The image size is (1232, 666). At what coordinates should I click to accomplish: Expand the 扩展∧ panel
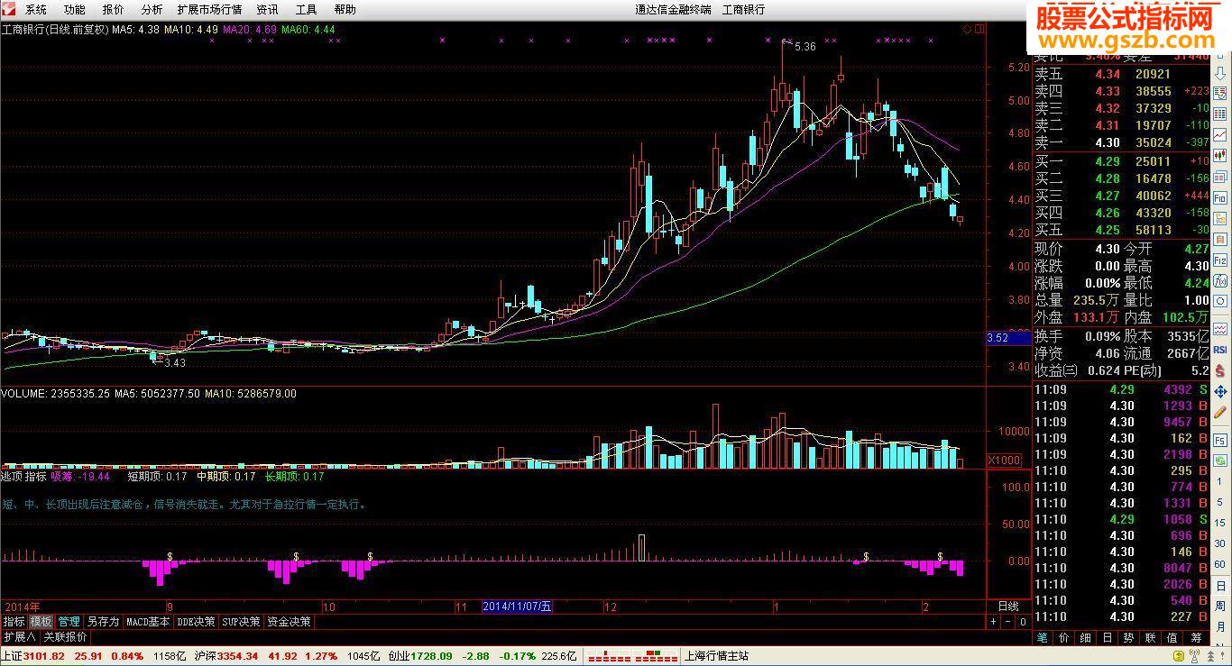pos(20,636)
